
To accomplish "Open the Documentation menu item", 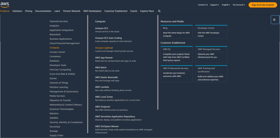I will click(x=43, y=11).
